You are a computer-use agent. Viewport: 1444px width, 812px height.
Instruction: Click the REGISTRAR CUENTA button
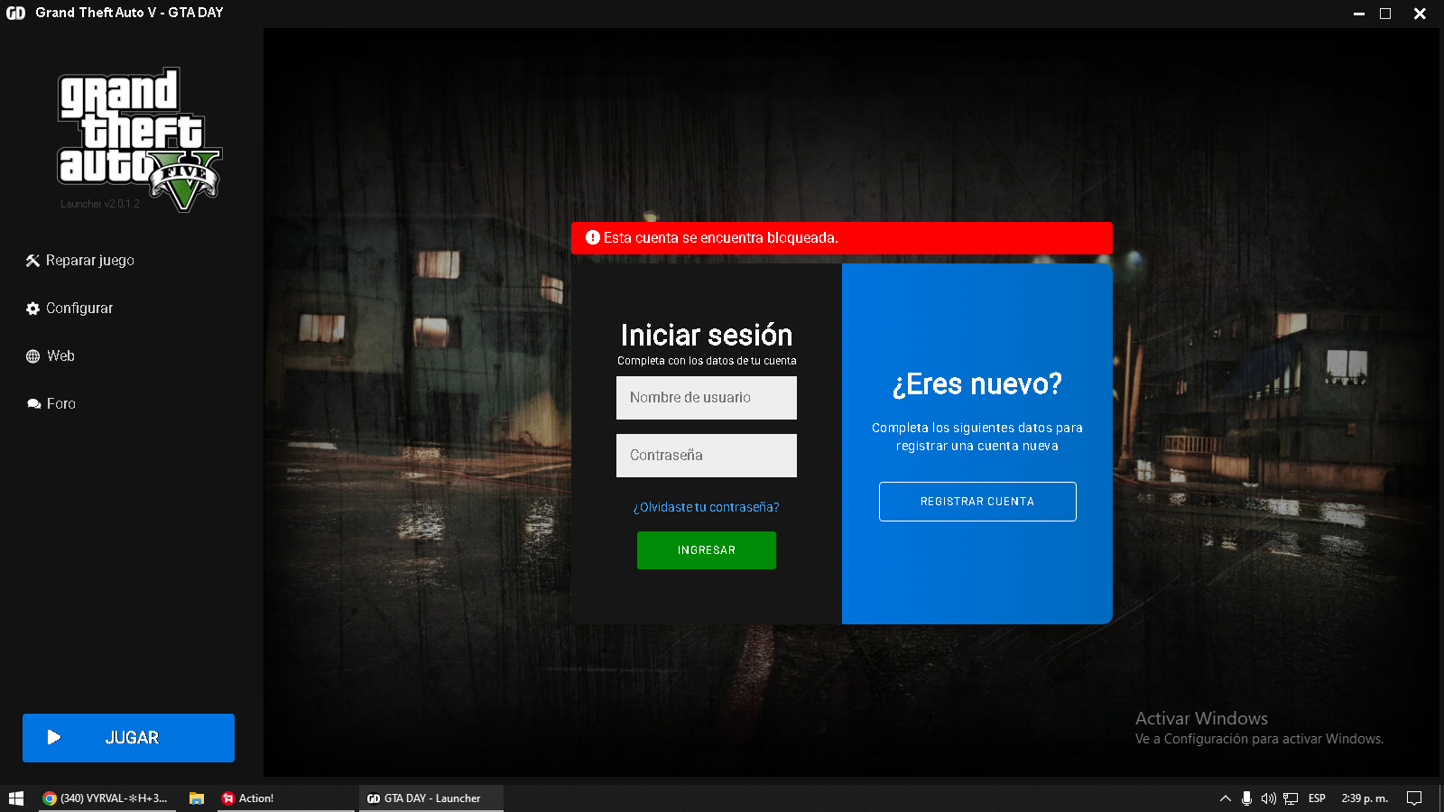[977, 502]
